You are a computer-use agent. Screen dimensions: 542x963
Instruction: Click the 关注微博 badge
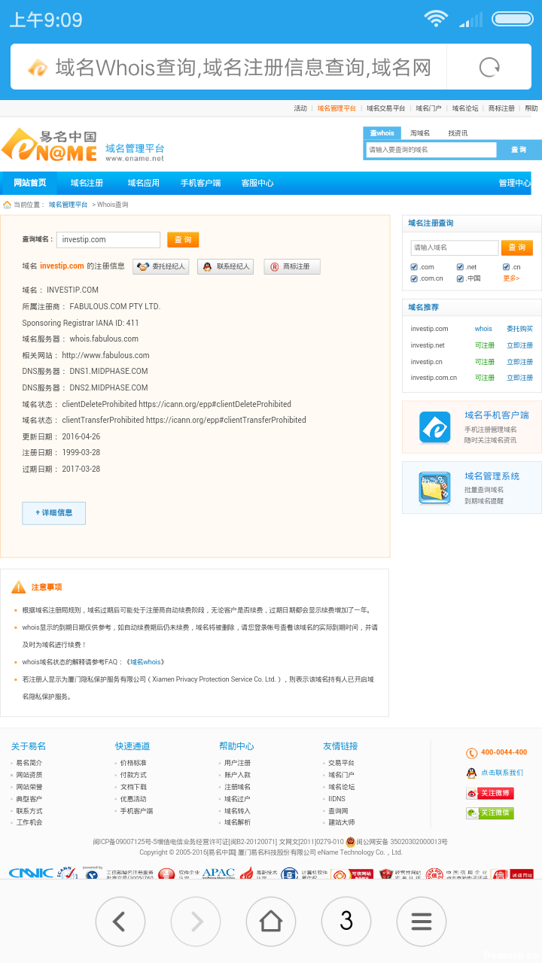(490, 793)
